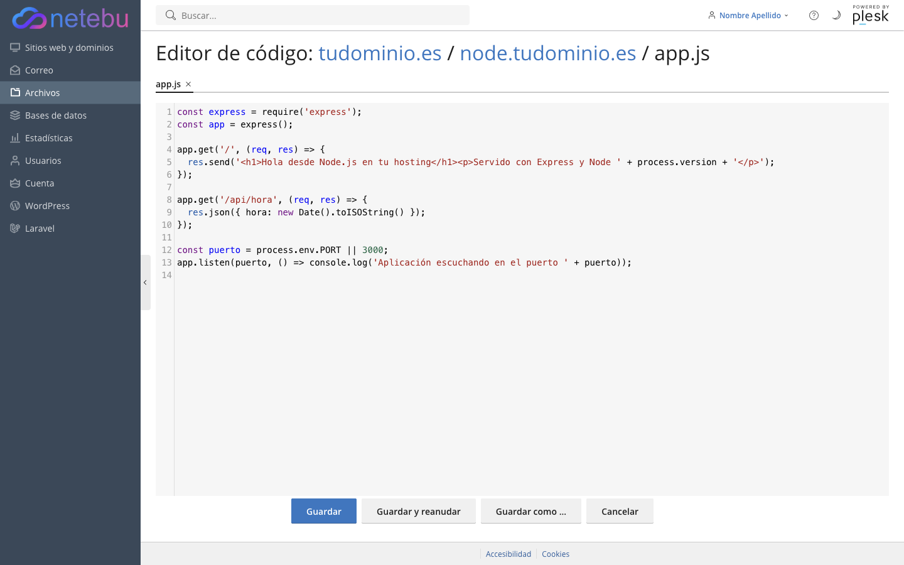Collapse the left sidebar

point(146,282)
